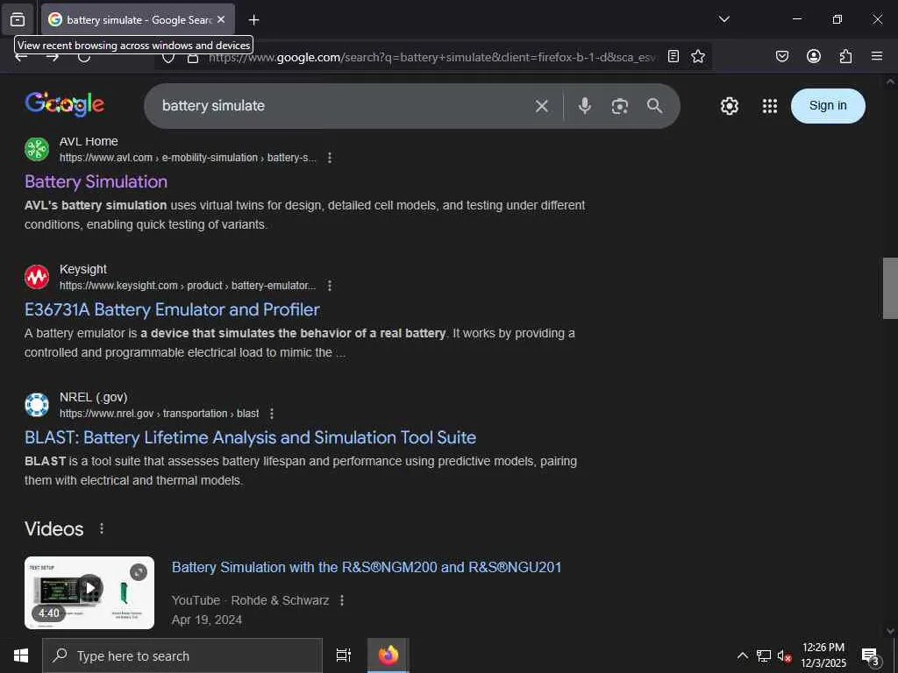Open Firefox View recent browsing icon
This screenshot has width=898, height=673.
pyautogui.click(x=18, y=19)
